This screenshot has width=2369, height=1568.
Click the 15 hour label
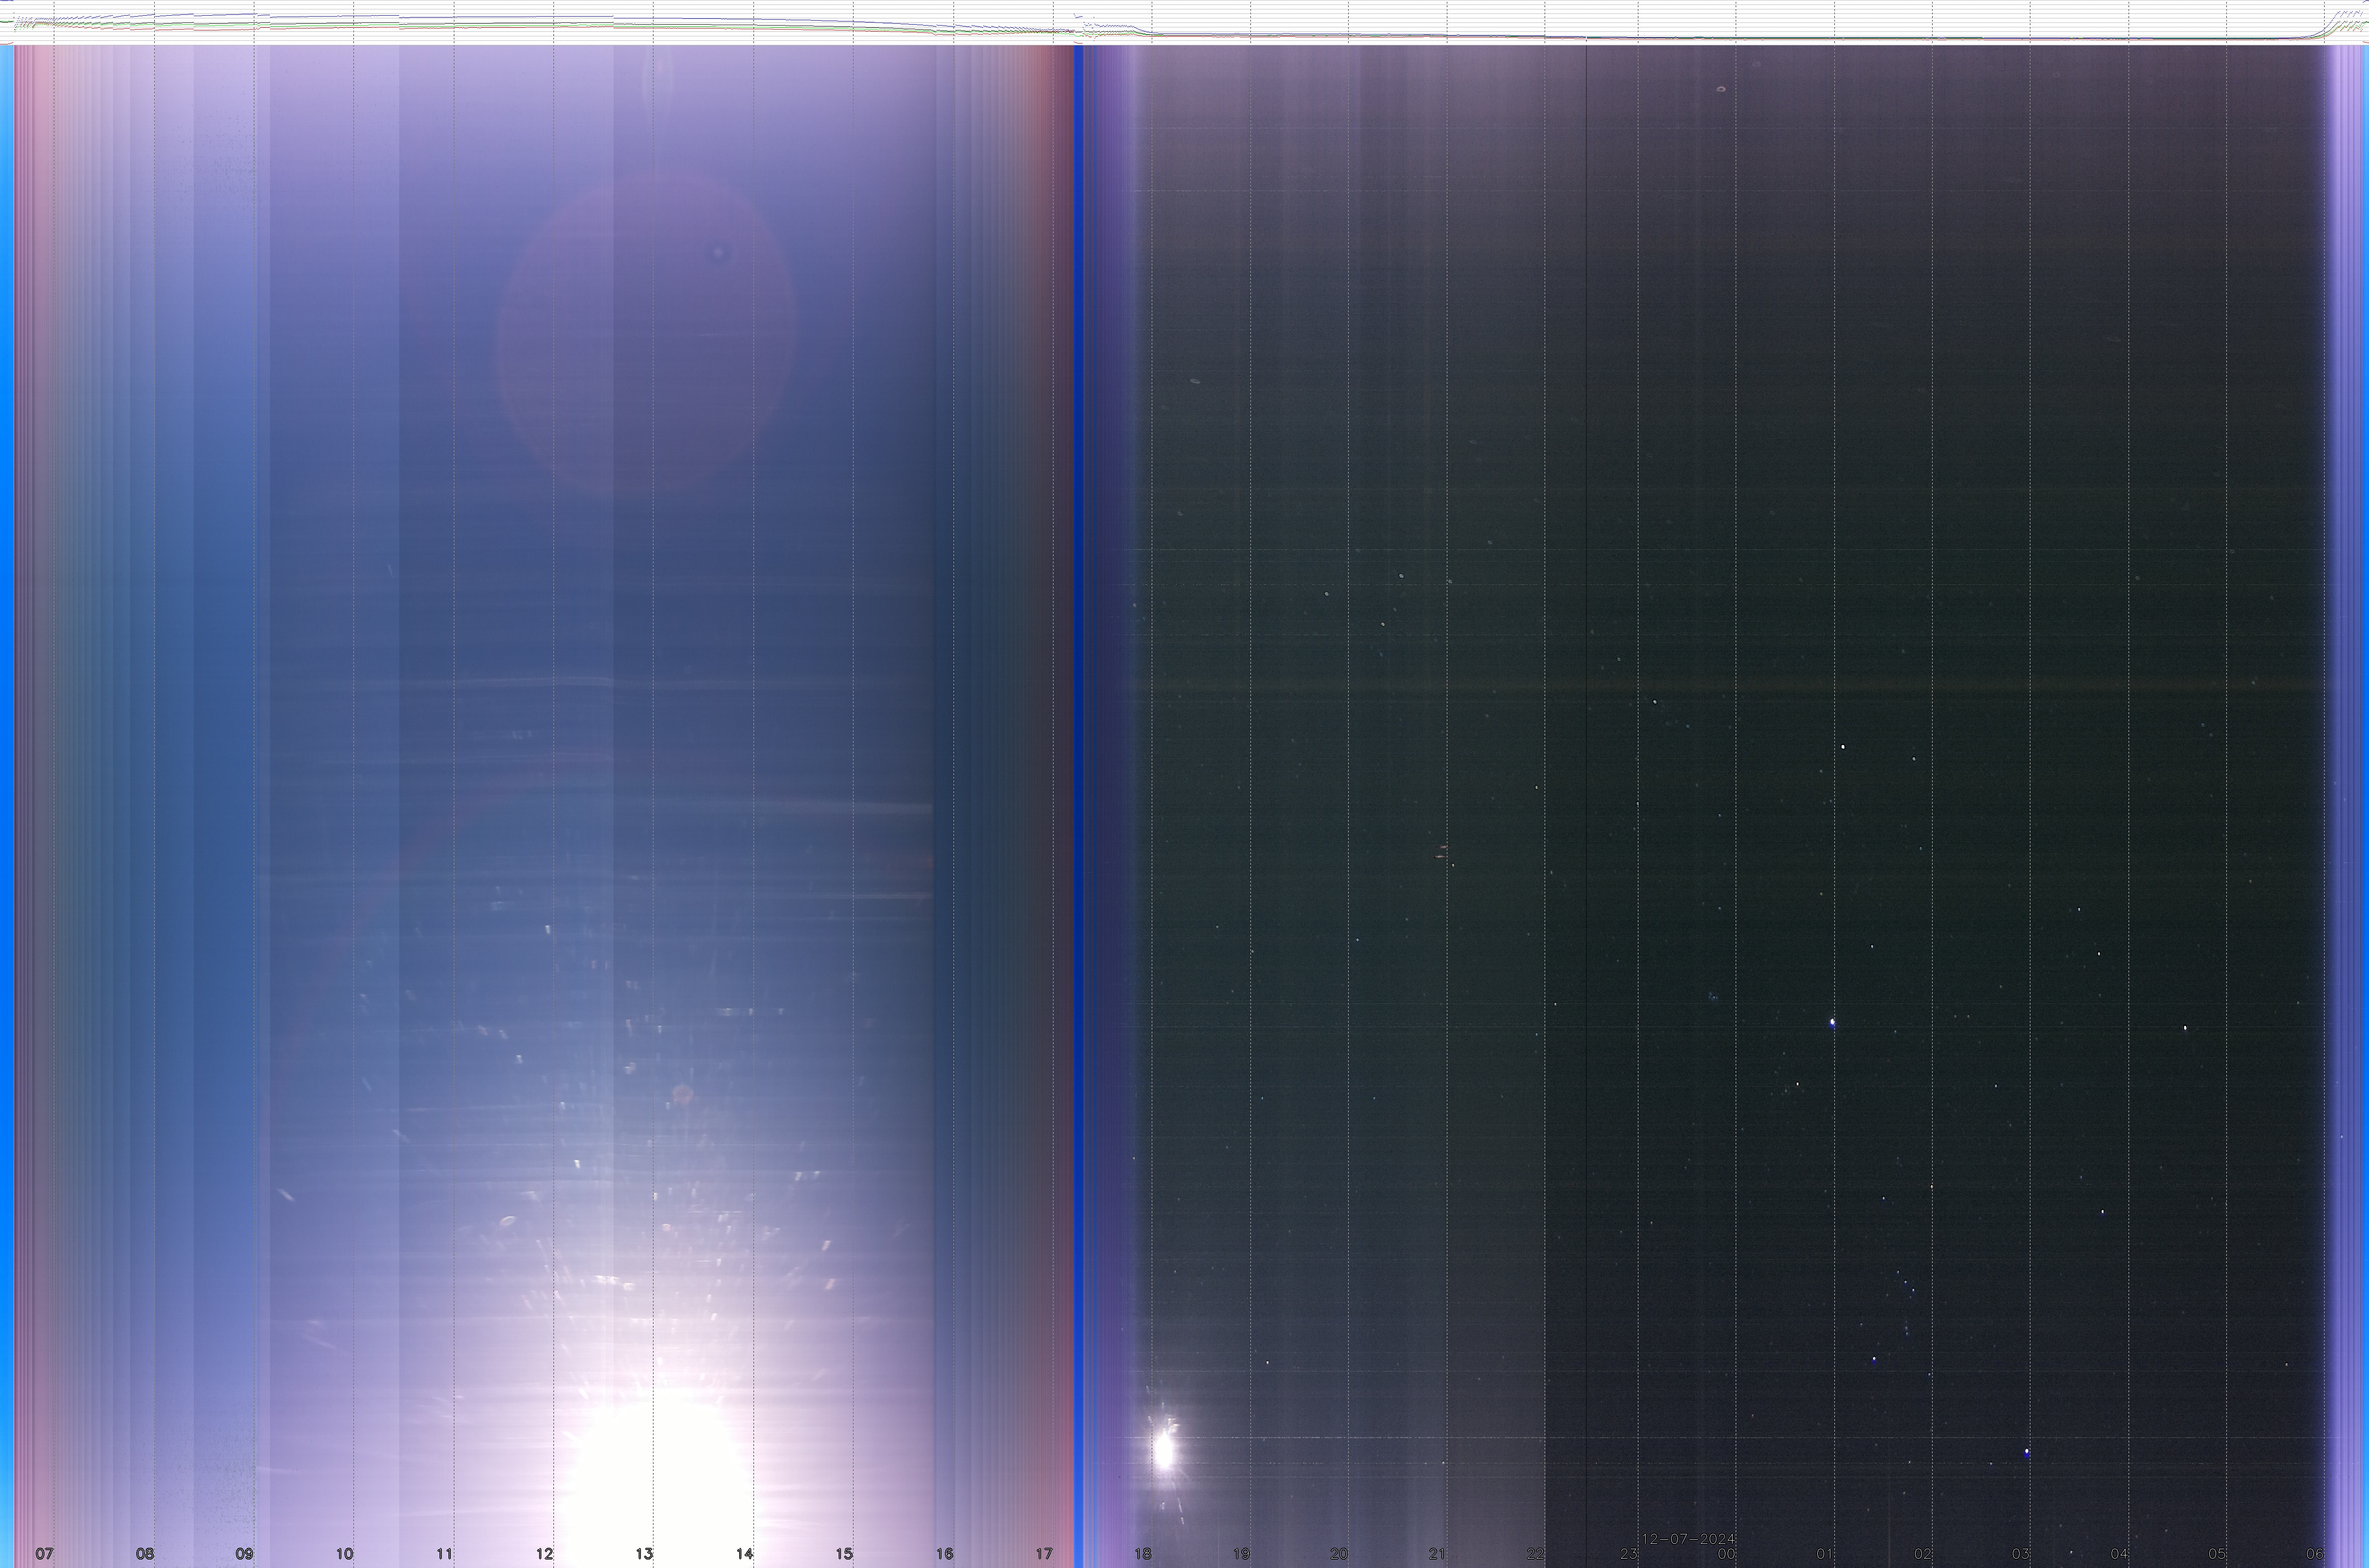click(x=844, y=1553)
